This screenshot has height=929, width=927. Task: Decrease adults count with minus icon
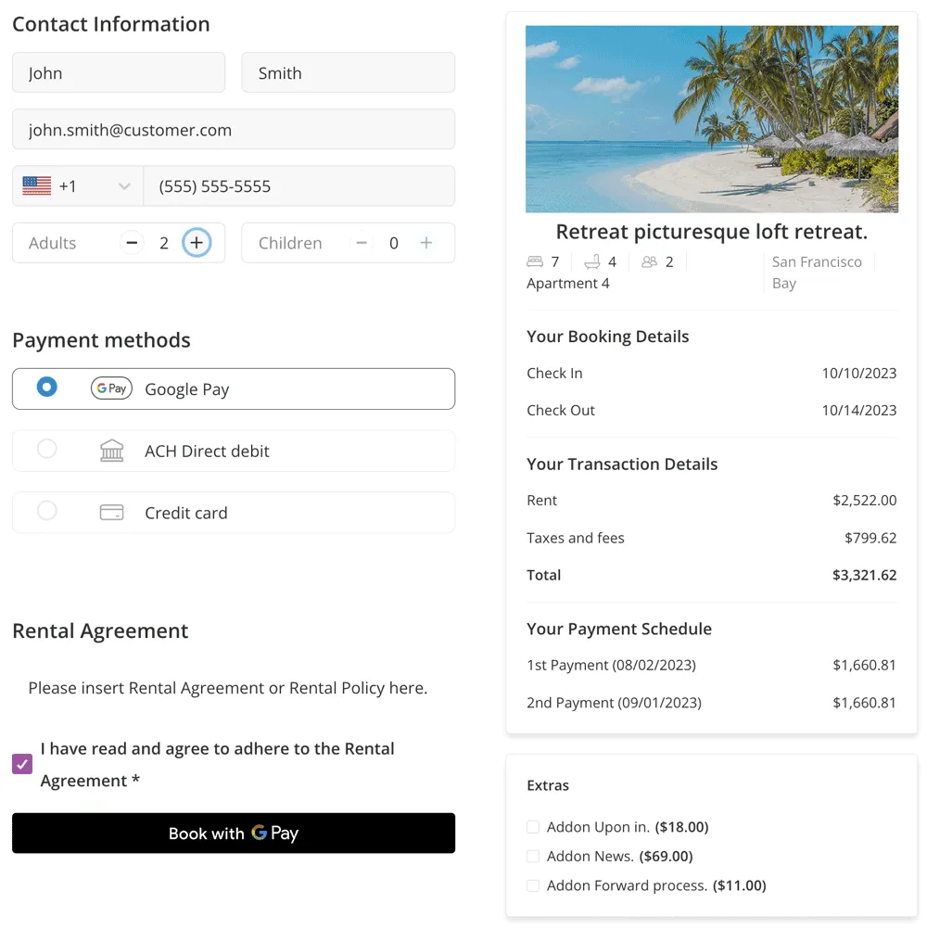(132, 243)
